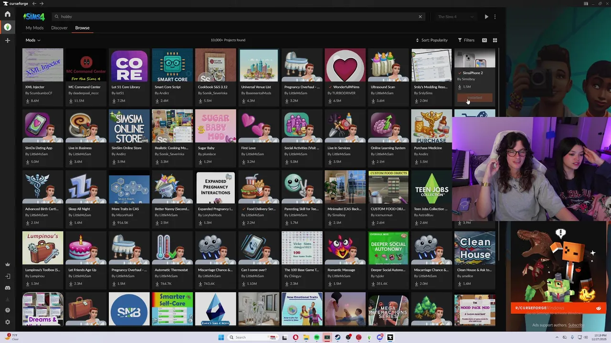Go forward with the right arrow
This screenshot has width=611, height=343.
[x=42, y=3]
